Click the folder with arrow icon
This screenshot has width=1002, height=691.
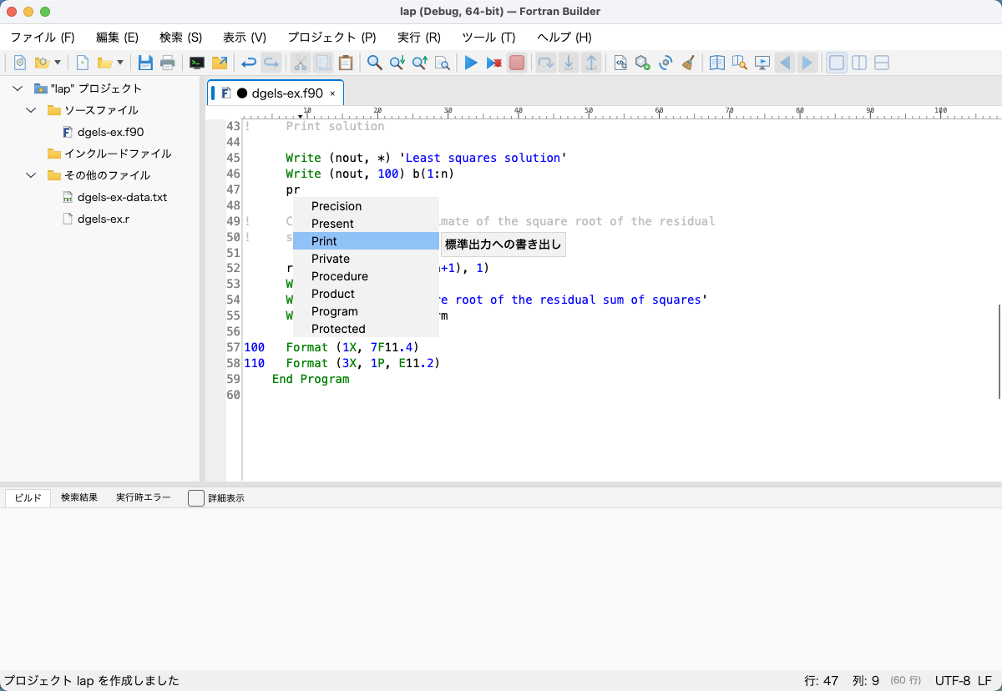coord(220,63)
